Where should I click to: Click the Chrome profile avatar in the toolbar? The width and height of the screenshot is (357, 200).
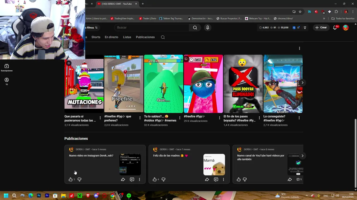tap(346, 12)
